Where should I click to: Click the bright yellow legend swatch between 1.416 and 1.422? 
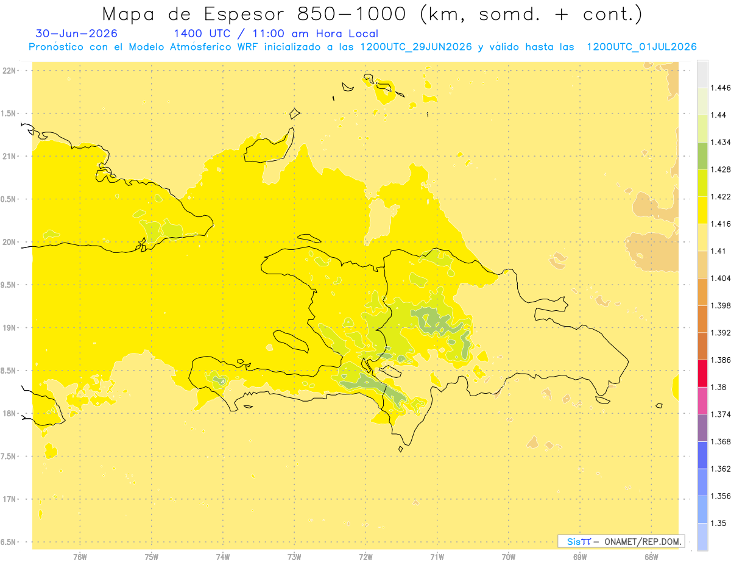click(x=702, y=210)
